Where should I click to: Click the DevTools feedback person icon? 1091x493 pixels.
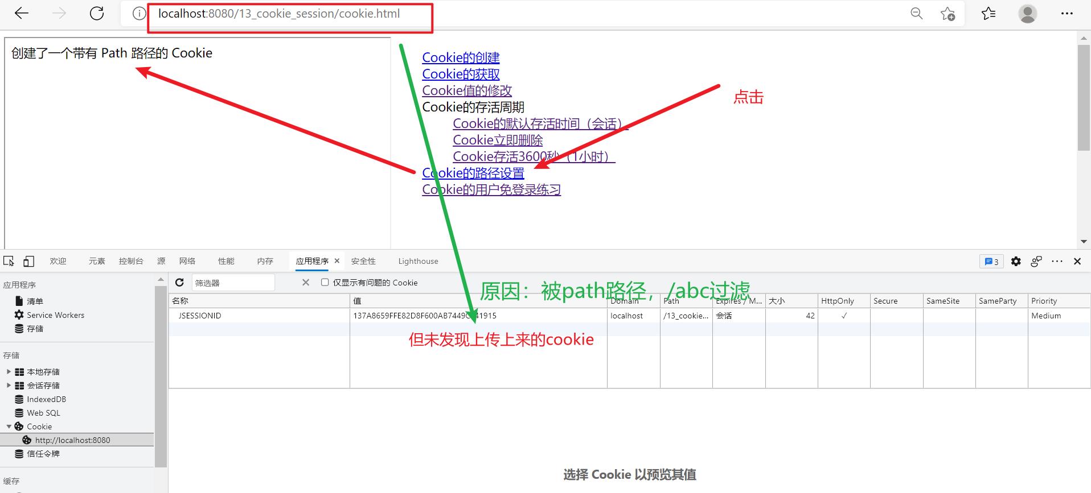tap(1036, 262)
